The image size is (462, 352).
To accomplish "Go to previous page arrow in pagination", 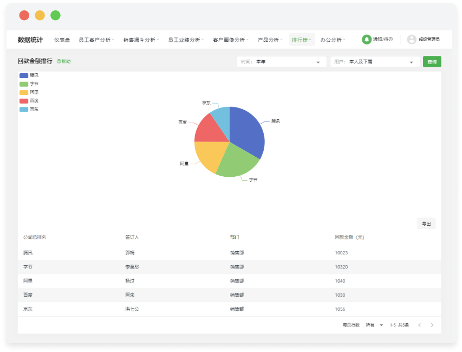I will pos(419,325).
